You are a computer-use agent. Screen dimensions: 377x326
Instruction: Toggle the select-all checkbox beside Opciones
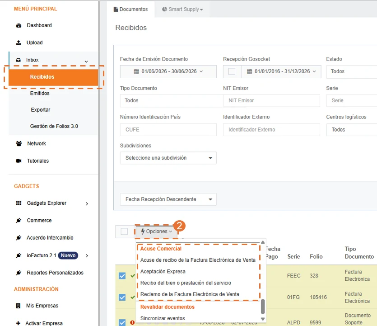coord(124,232)
